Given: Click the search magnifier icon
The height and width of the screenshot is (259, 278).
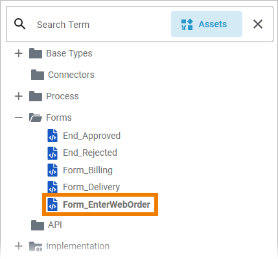Looking at the screenshot, I should coord(19,24).
